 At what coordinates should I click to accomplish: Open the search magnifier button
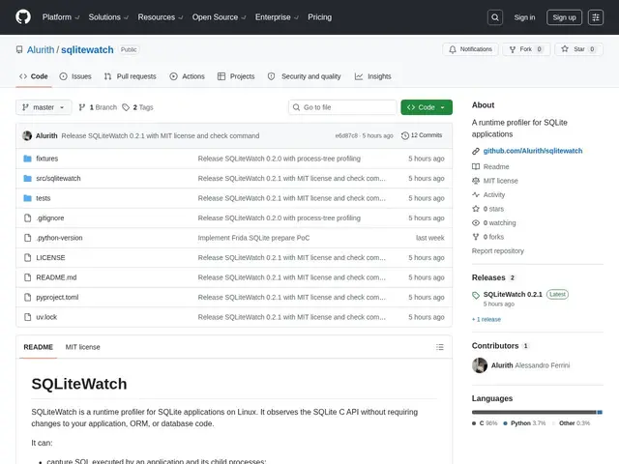pos(494,17)
